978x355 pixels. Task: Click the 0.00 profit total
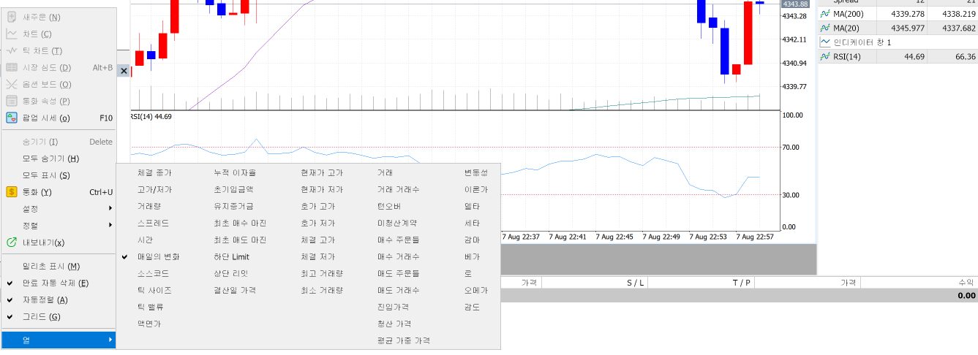pos(966,296)
